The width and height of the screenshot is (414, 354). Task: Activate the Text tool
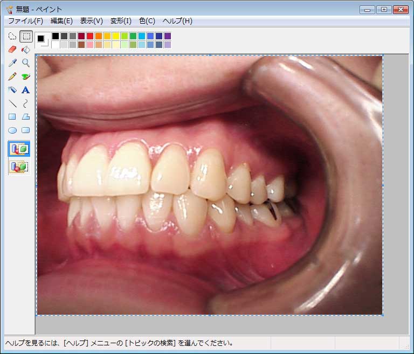tap(25, 90)
